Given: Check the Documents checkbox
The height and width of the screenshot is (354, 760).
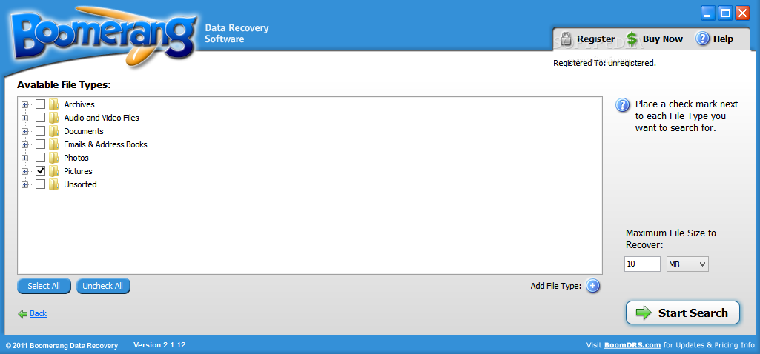Looking at the screenshot, I should pos(41,131).
